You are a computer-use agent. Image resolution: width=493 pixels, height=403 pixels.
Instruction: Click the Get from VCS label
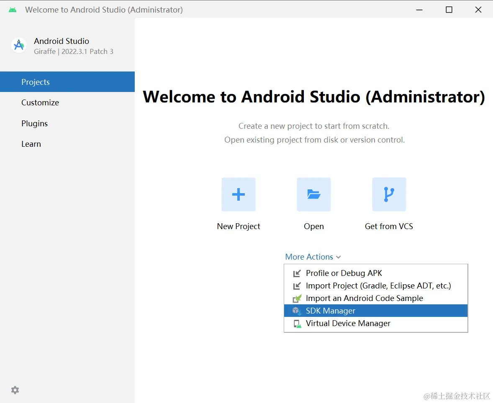coord(389,227)
